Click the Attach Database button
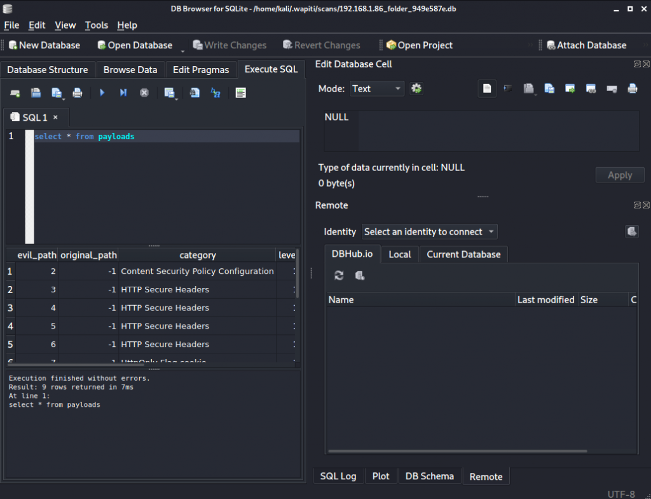Screen dimensions: 651x499 (587, 45)
